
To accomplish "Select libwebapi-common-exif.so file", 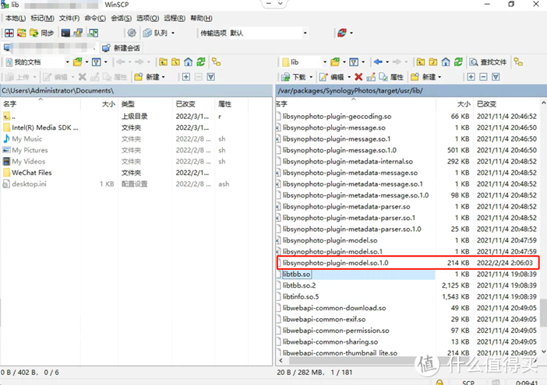I will 324,319.
